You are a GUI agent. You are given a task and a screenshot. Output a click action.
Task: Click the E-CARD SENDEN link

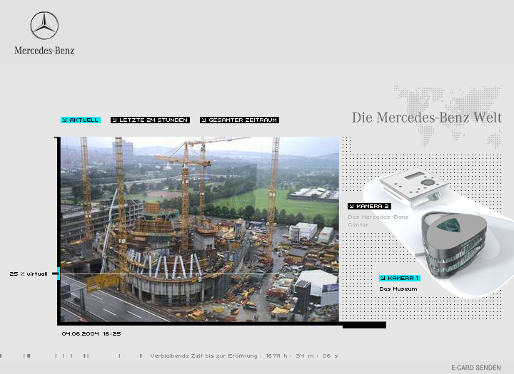(x=476, y=368)
